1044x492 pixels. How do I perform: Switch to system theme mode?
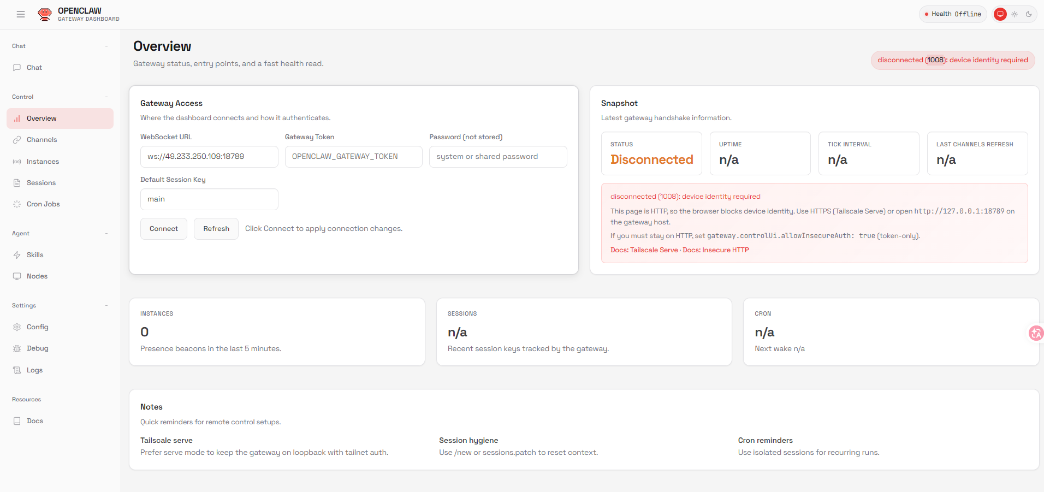[1000, 14]
